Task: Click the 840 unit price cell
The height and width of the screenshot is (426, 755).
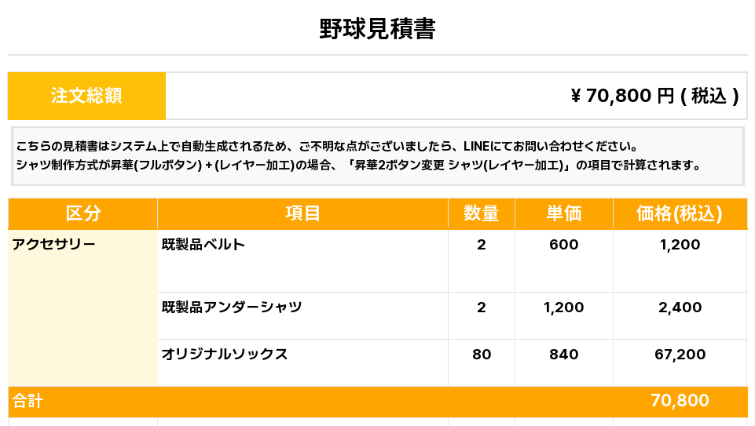Action: coord(564,355)
